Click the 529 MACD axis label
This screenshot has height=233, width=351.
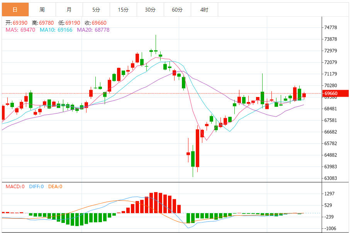(328, 206)
